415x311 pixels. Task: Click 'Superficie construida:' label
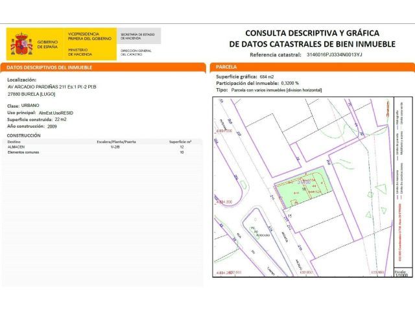coord(30,119)
